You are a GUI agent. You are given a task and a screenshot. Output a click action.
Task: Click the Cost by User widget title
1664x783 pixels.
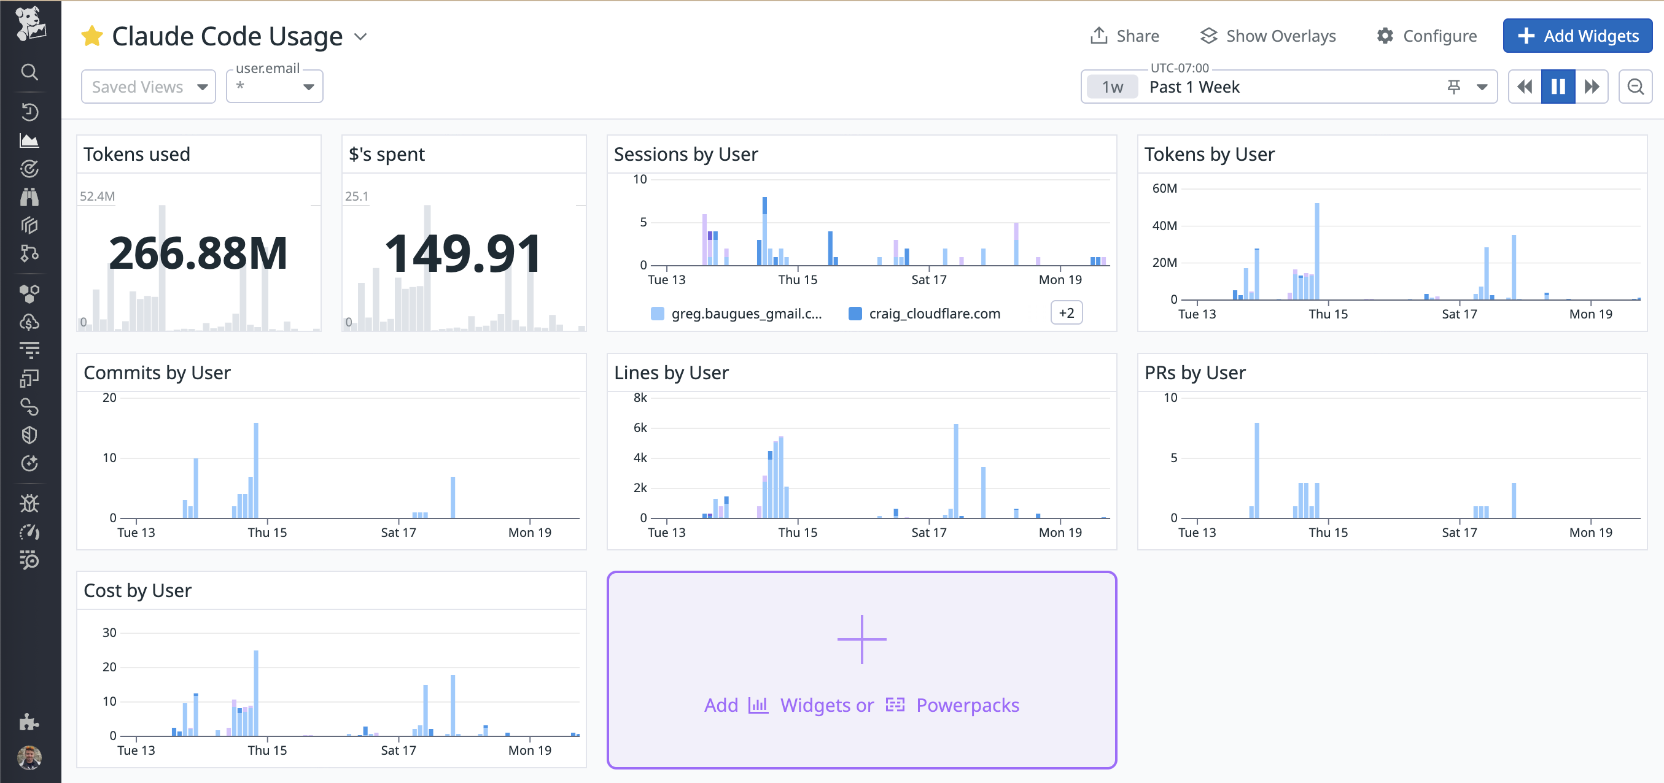pos(138,590)
